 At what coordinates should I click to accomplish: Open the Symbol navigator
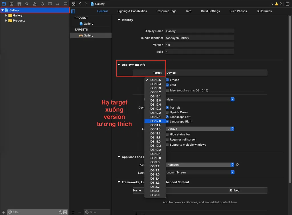[19, 4]
